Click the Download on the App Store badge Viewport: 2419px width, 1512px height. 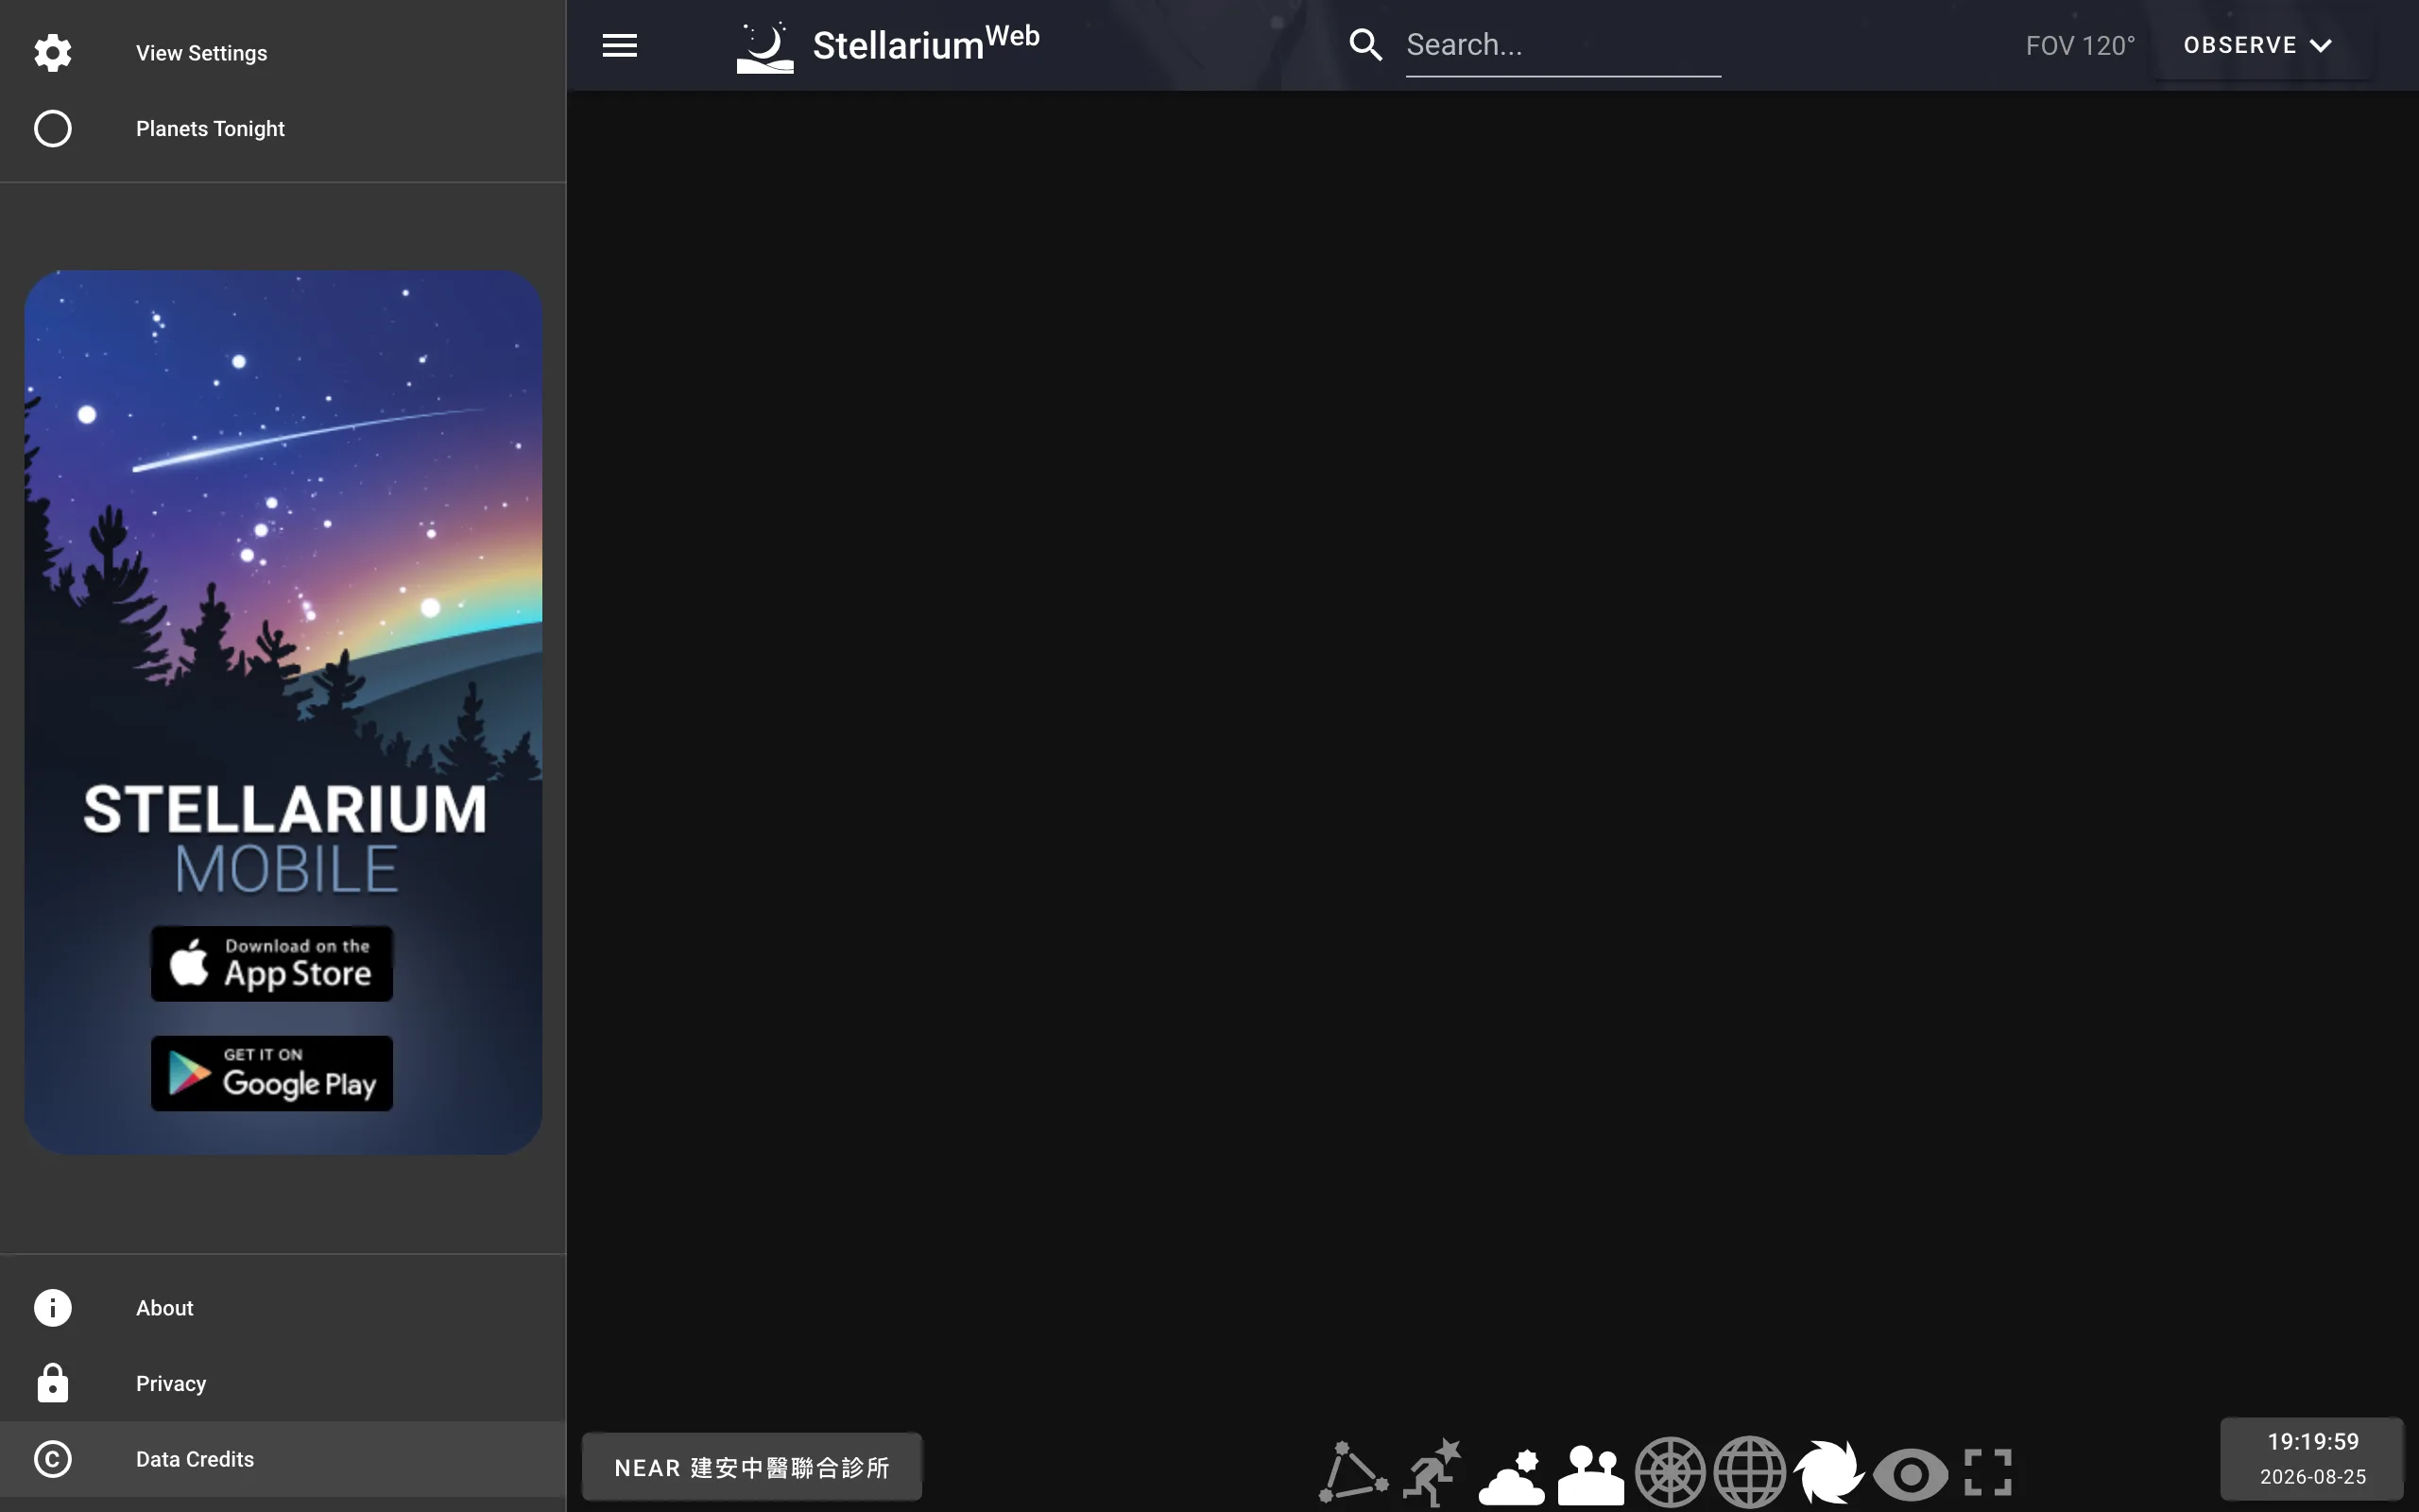[272, 963]
